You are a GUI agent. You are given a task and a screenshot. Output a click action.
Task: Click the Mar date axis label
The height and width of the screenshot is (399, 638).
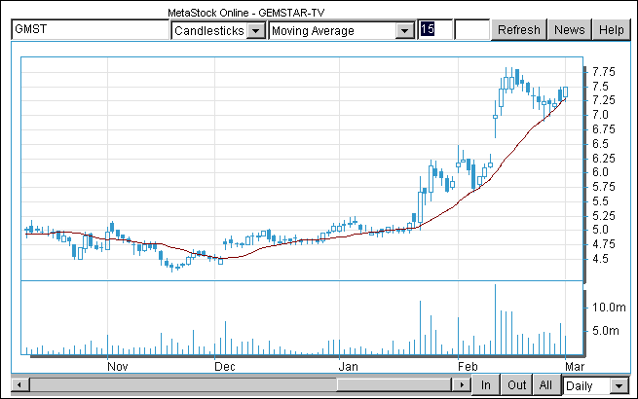(x=575, y=367)
